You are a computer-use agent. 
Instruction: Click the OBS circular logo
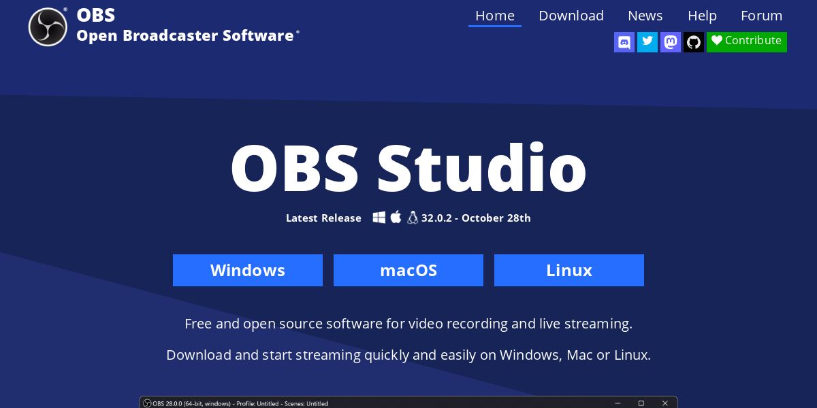click(48, 27)
